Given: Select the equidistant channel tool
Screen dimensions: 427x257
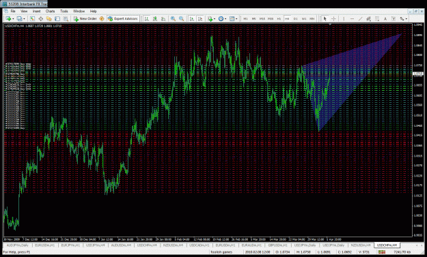Looking at the screenshot, I should click(369, 18).
